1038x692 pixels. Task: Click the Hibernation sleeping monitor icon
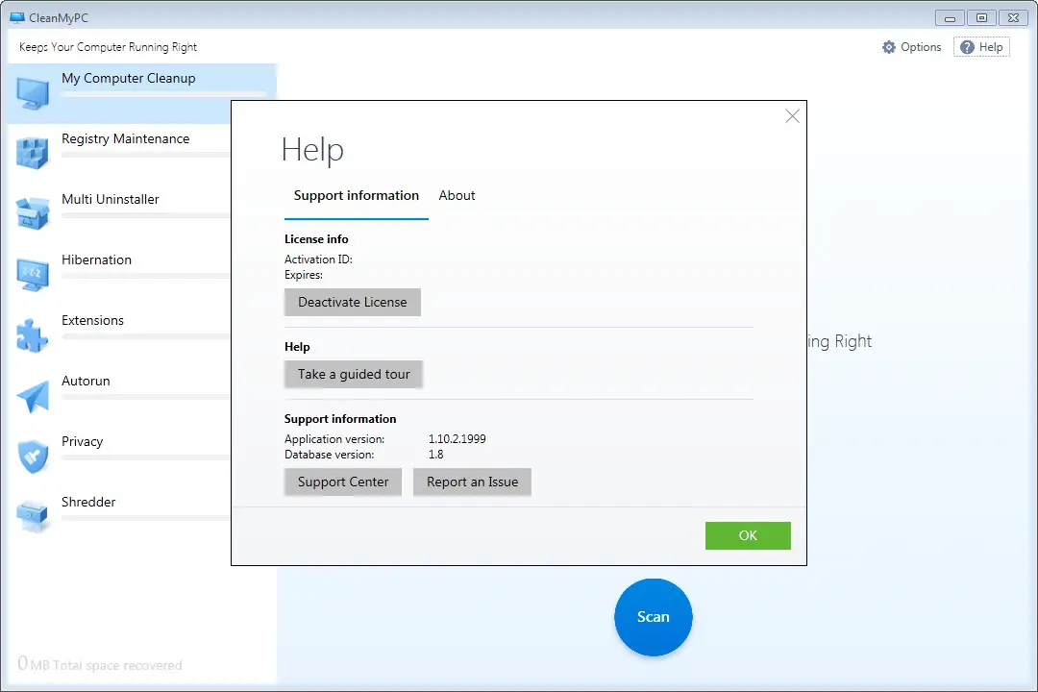tap(33, 274)
